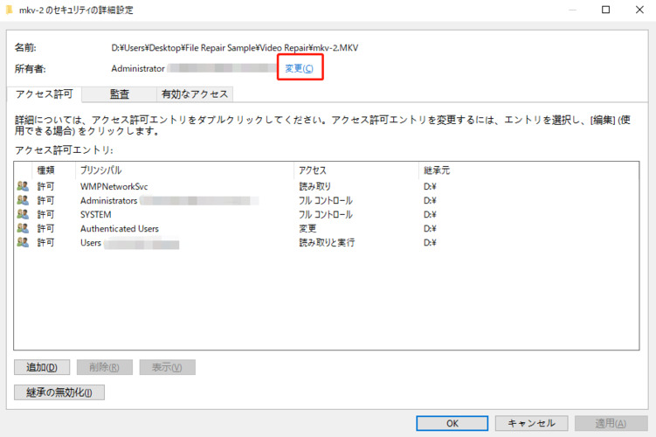Click the 読み取り access cell for WMPNetworkSvc
Image resolution: width=656 pixels, height=437 pixels.
coord(314,187)
